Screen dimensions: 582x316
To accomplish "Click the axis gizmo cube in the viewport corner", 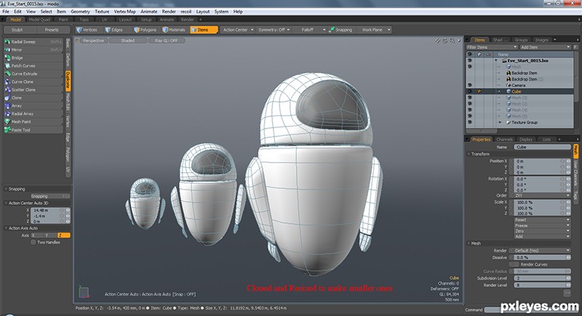I will click(x=84, y=292).
